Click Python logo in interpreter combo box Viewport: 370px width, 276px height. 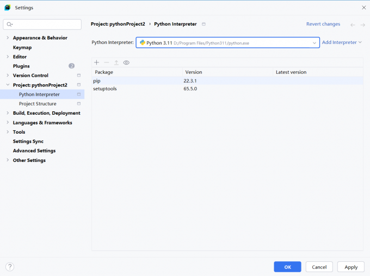click(143, 43)
